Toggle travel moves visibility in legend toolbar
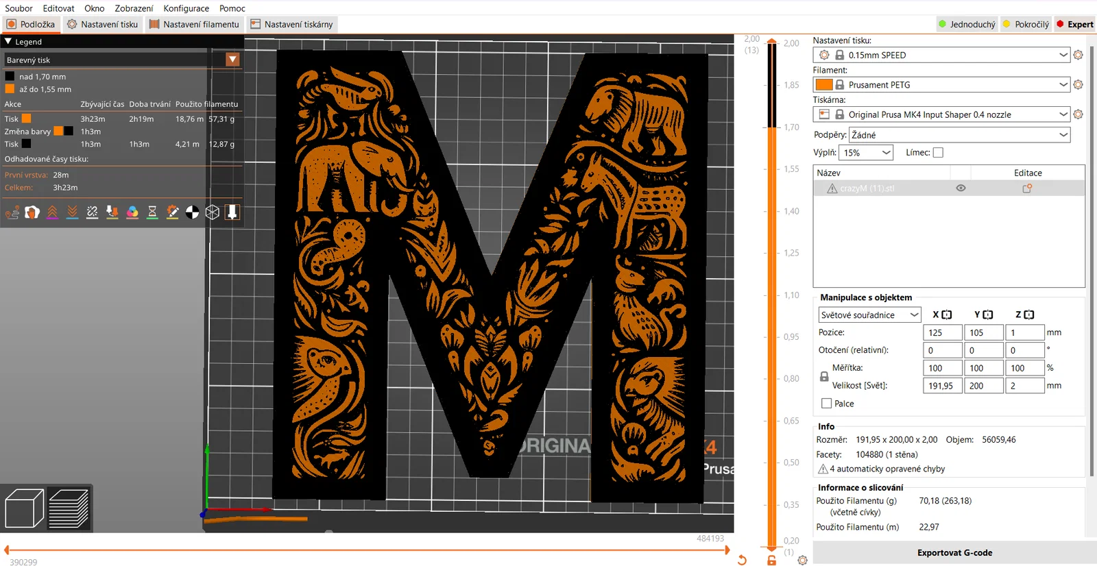Screen dimensions: 1097x566 [x=12, y=212]
